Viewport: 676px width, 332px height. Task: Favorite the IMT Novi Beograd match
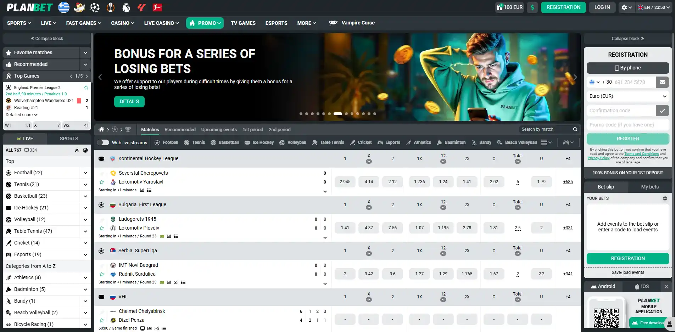102,274
